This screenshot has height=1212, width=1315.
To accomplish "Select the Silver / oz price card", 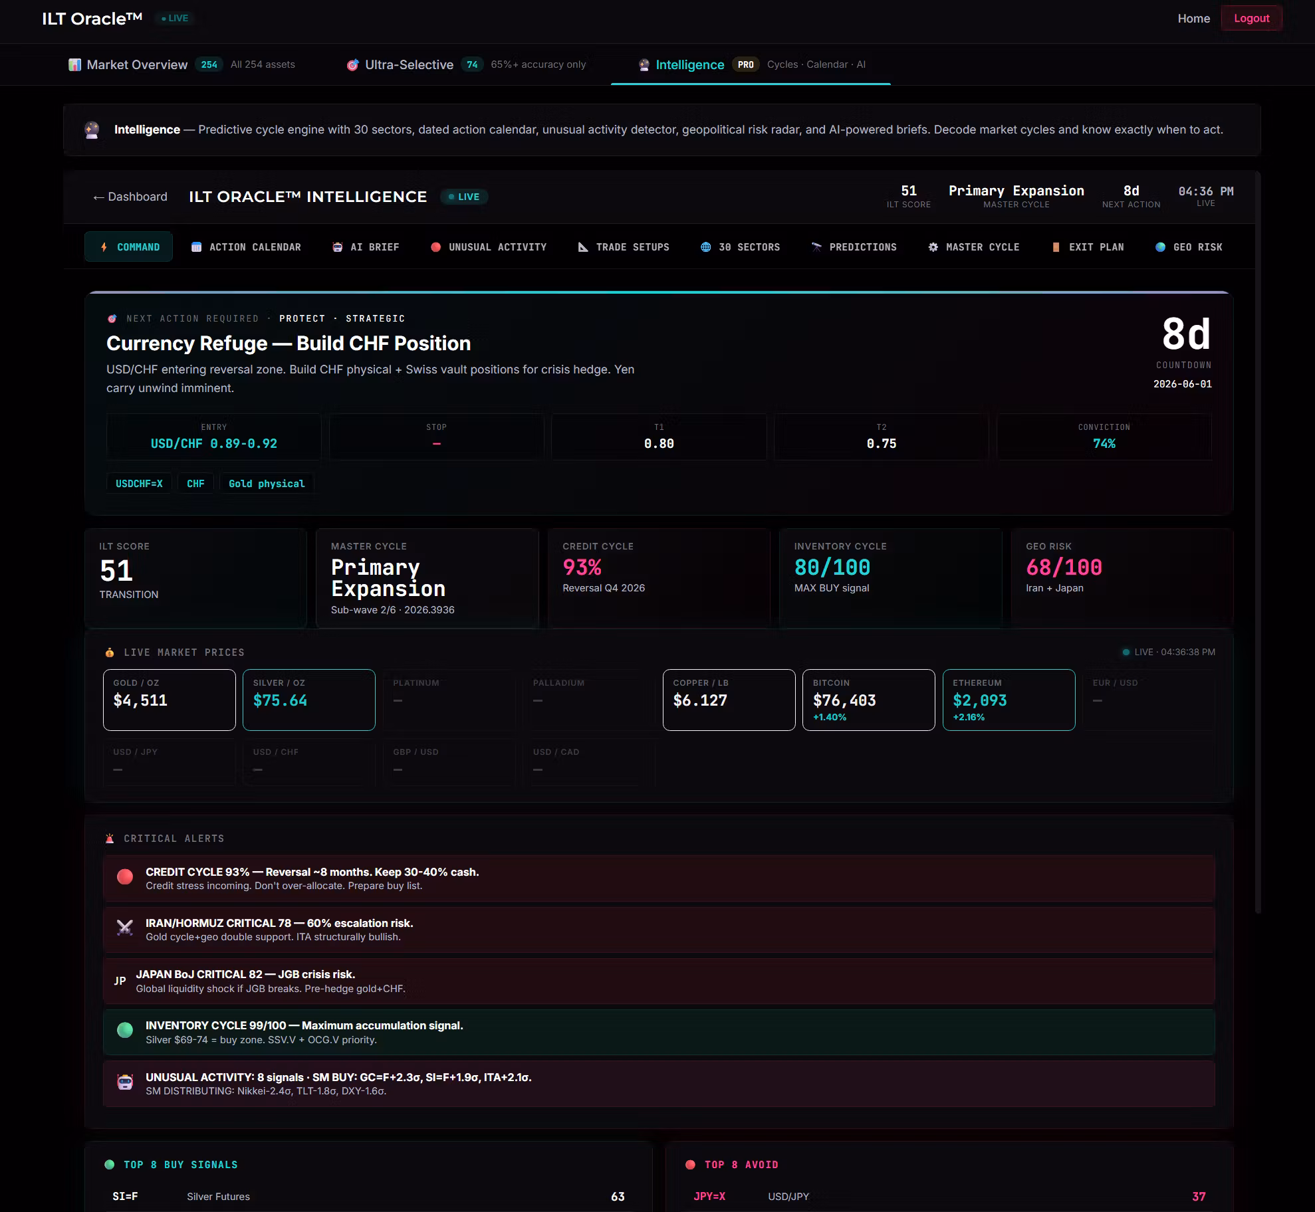I will click(309, 700).
